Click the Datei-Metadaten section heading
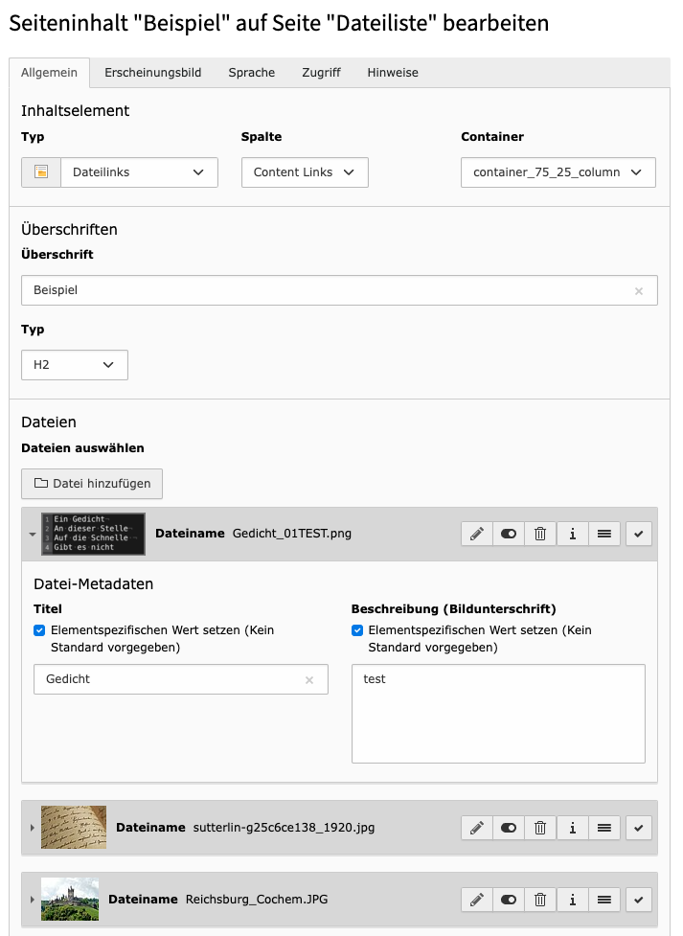The width and height of the screenshot is (683, 936). pyautogui.click(x=94, y=584)
